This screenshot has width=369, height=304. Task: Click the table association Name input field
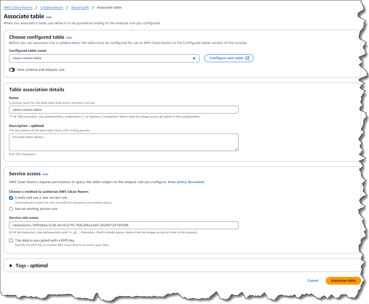(x=124, y=110)
